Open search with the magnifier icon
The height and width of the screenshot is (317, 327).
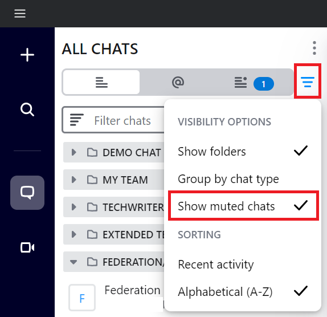[x=27, y=109]
